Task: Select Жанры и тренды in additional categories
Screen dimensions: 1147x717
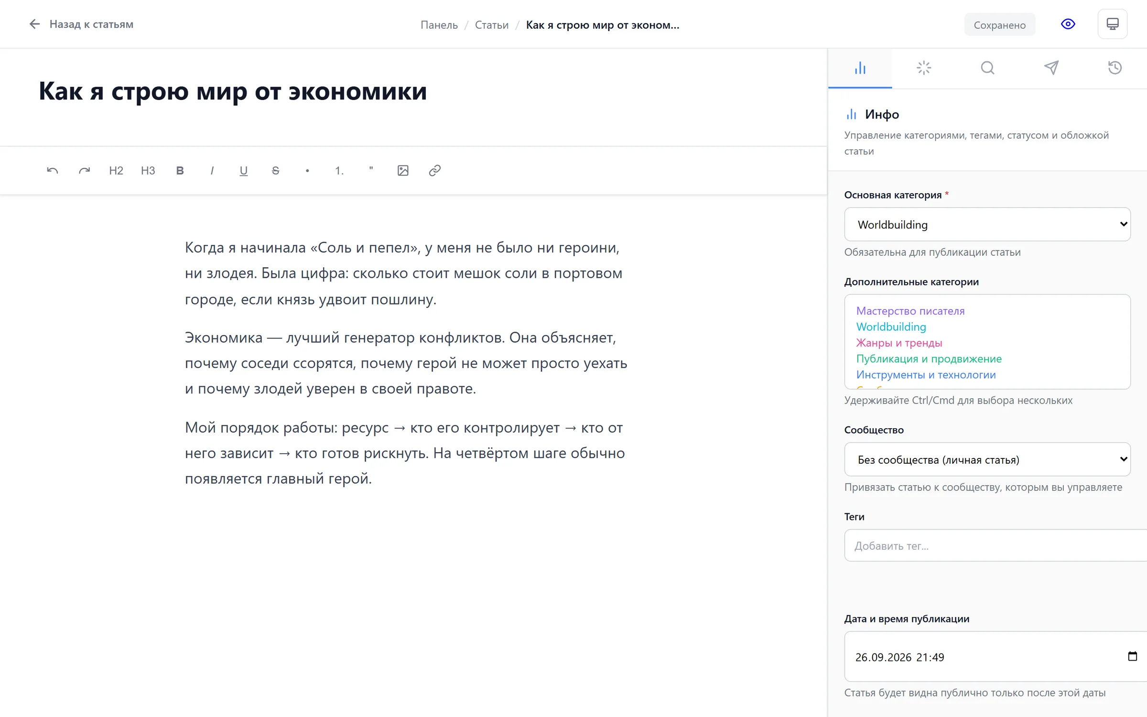Action: pos(899,343)
